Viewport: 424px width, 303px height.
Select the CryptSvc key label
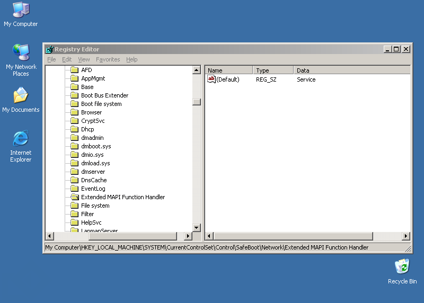(x=93, y=121)
